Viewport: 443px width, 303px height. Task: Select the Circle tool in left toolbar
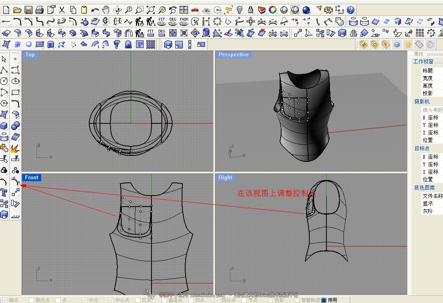(4, 81)
